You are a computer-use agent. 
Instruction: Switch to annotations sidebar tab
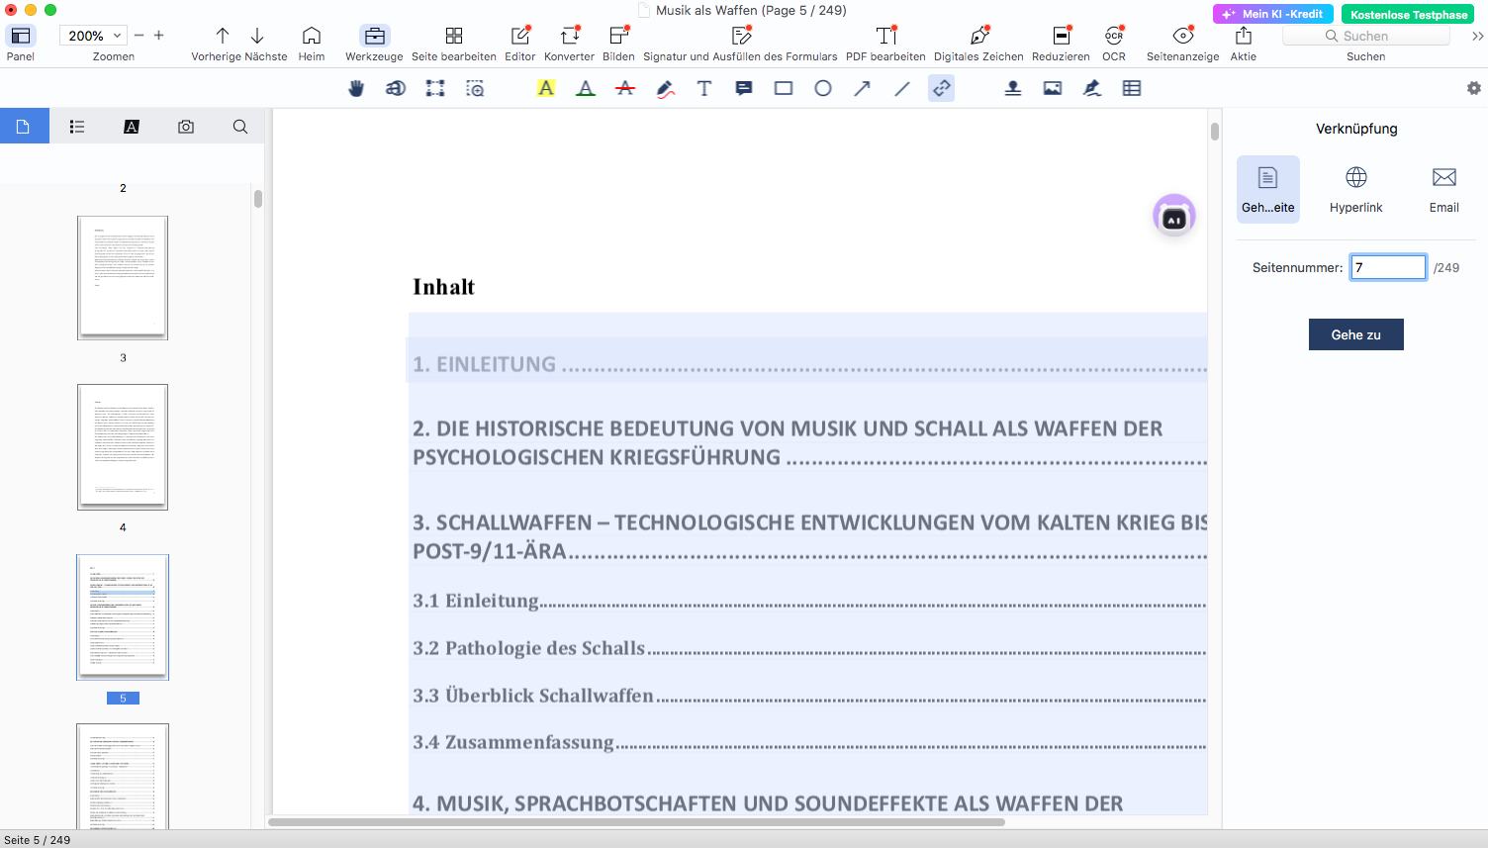[x=132, y=127]
